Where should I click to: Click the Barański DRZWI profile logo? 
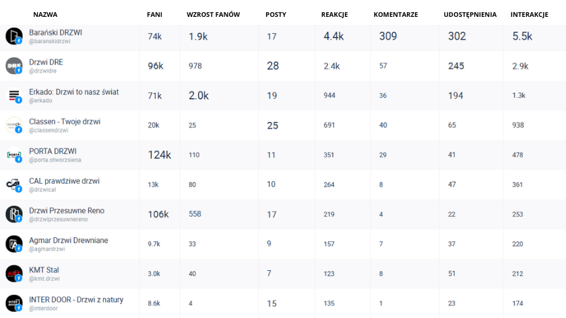tap(14, 36)
